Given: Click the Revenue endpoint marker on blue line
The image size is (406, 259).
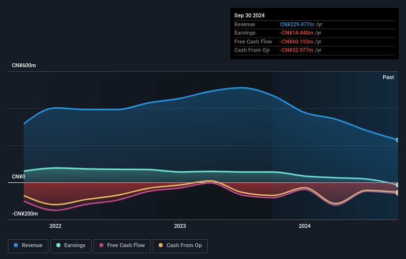Looking at the screenshot, I should click(x=398, y=140).
